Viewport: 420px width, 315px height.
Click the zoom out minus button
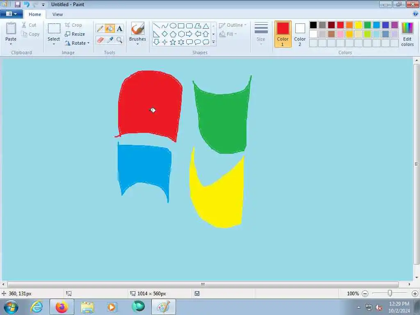coord(365,294)
